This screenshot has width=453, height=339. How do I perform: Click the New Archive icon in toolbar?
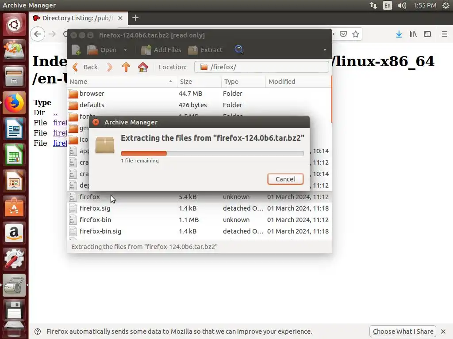[x=76, y=50]
